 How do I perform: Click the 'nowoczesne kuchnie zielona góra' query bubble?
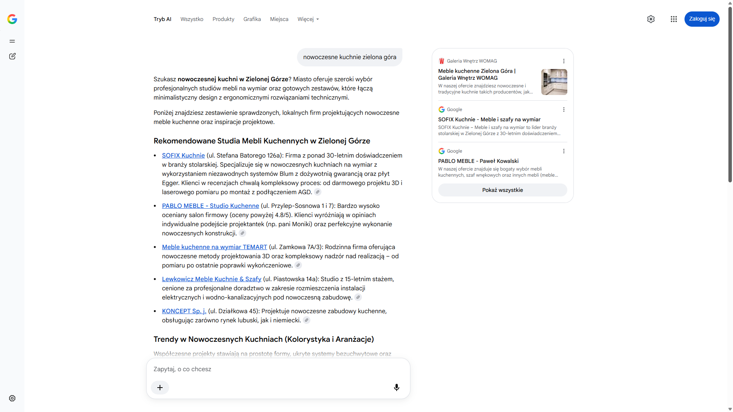pyautogui.click(x=350, y=57)
